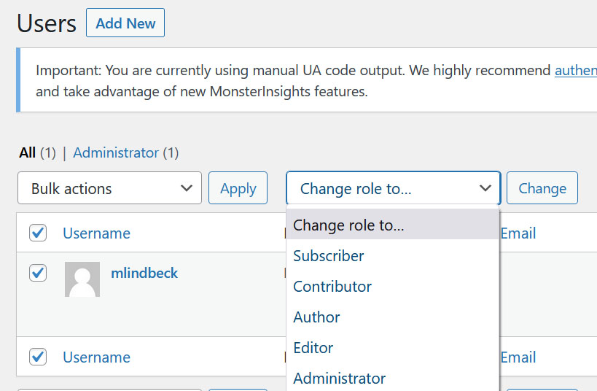This screenshot has width=597, height=391.
Task: Filter users by the Administrator link
Action: (x=116, y=153)
